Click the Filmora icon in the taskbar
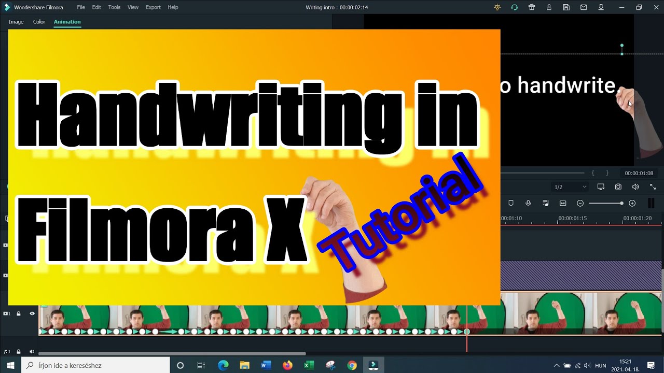 point(373,365)
